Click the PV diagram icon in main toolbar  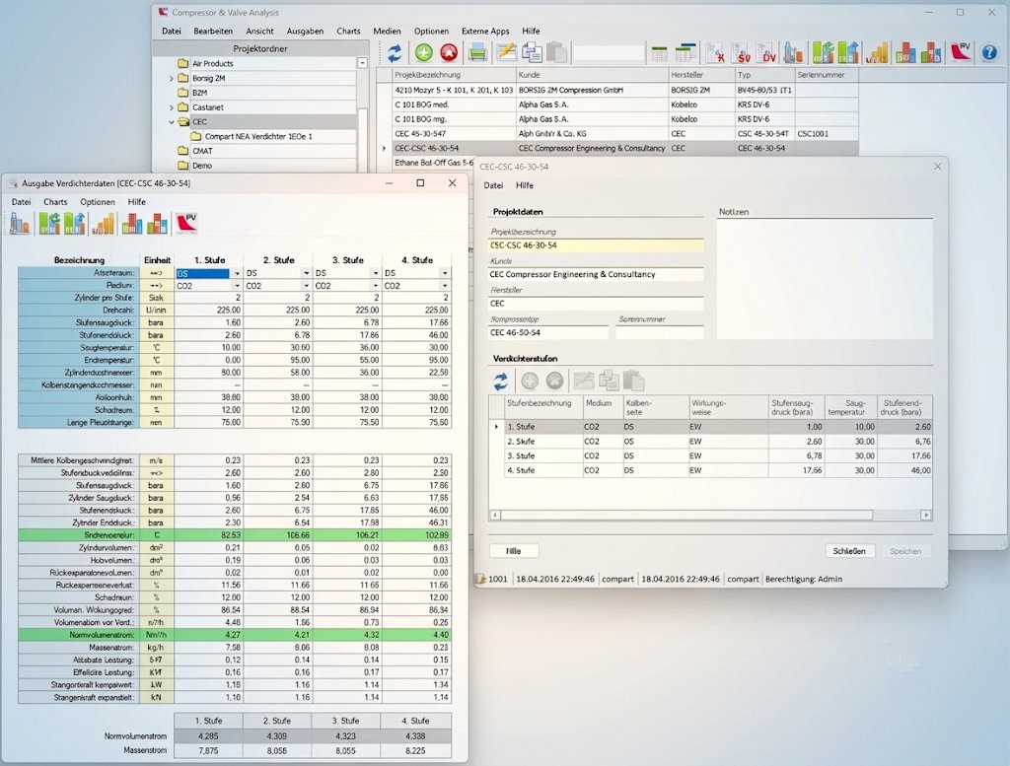(x=961, y=53)
